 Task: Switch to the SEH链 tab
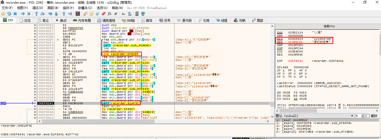[x=128, y=20]
